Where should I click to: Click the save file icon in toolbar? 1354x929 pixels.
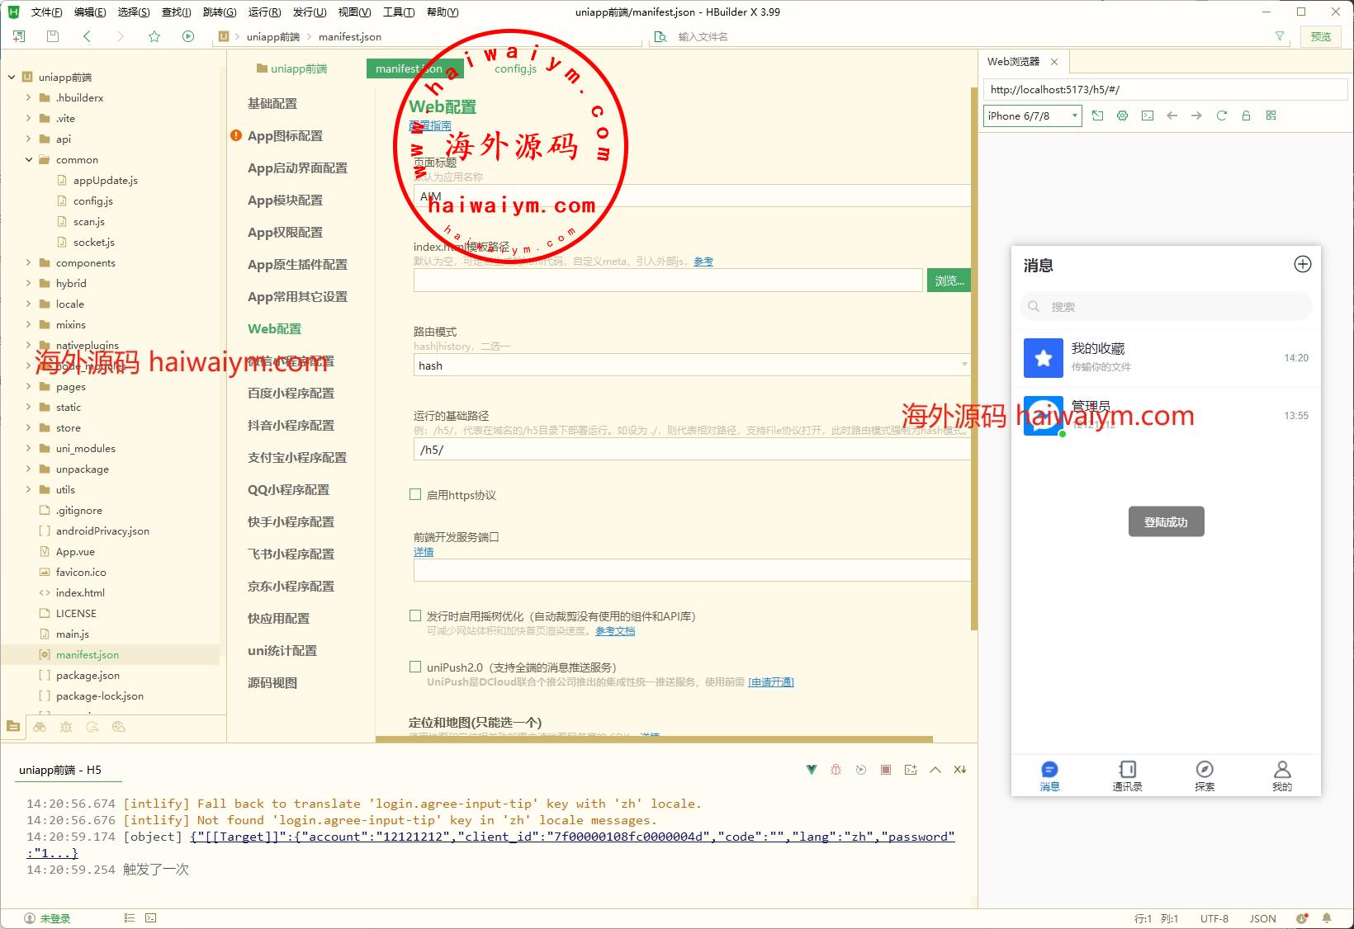pos(53,36)
